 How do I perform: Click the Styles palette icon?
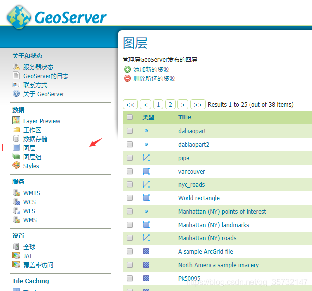16,165
